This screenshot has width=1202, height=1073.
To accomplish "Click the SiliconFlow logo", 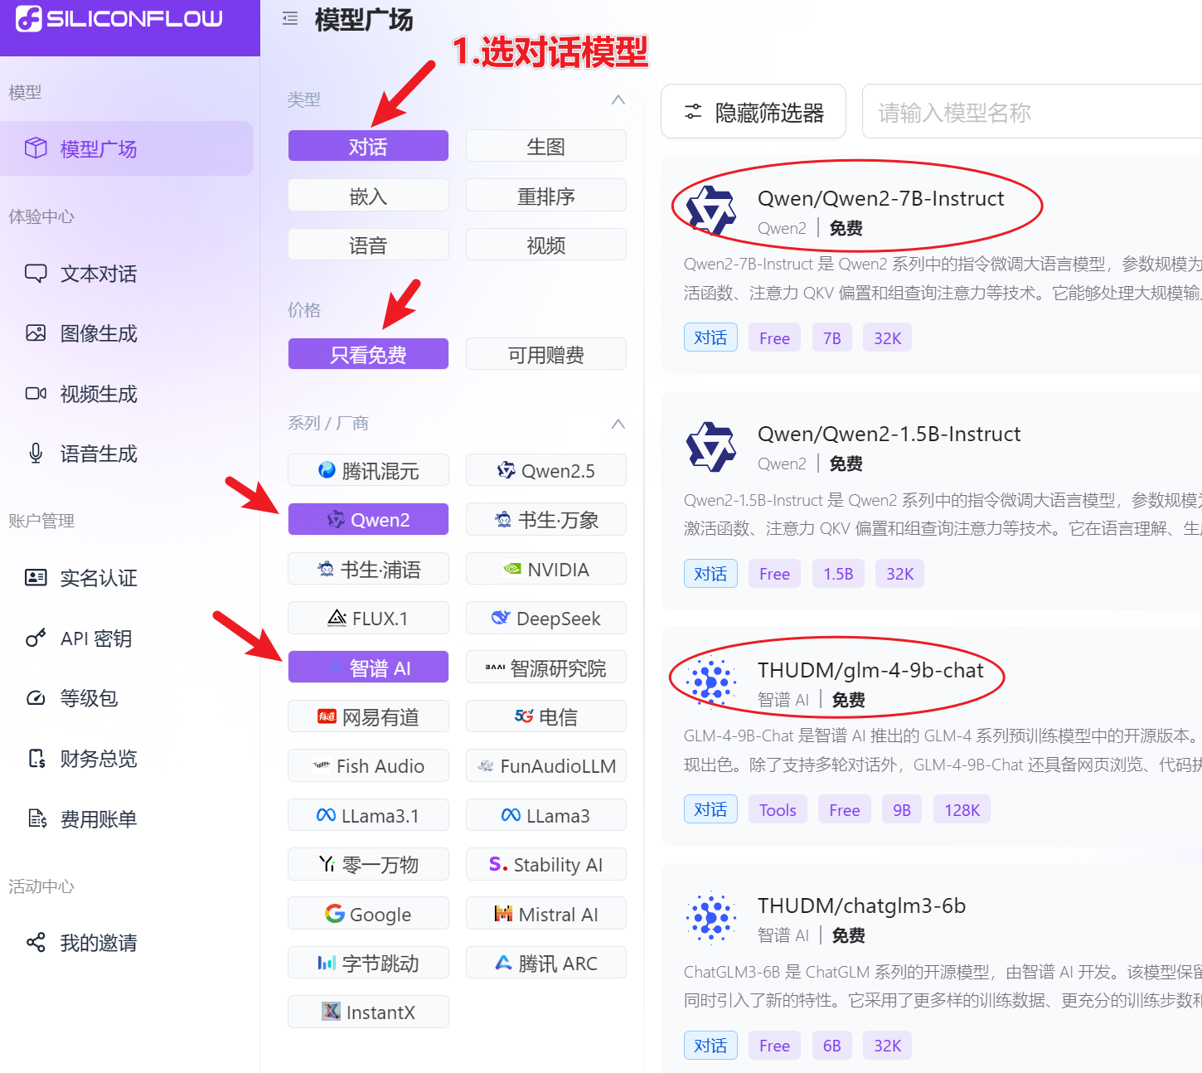I will pyautogui.click(x=119, y=19).
